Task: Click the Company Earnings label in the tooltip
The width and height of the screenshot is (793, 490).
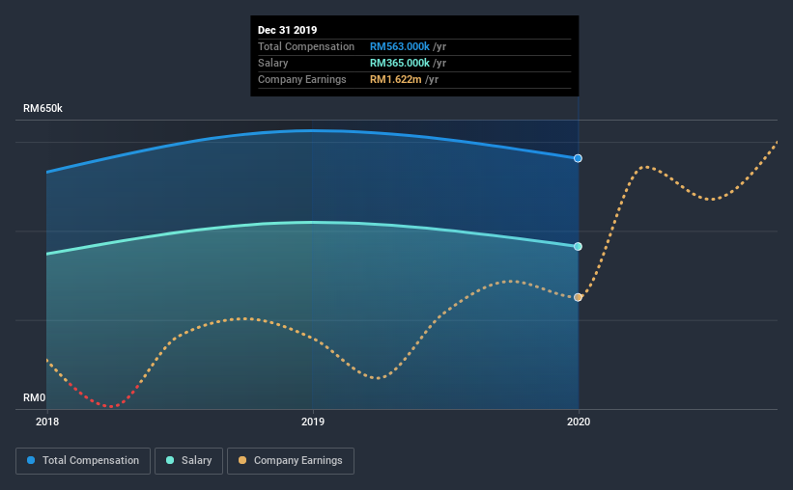Action: [x=302, y=80]
